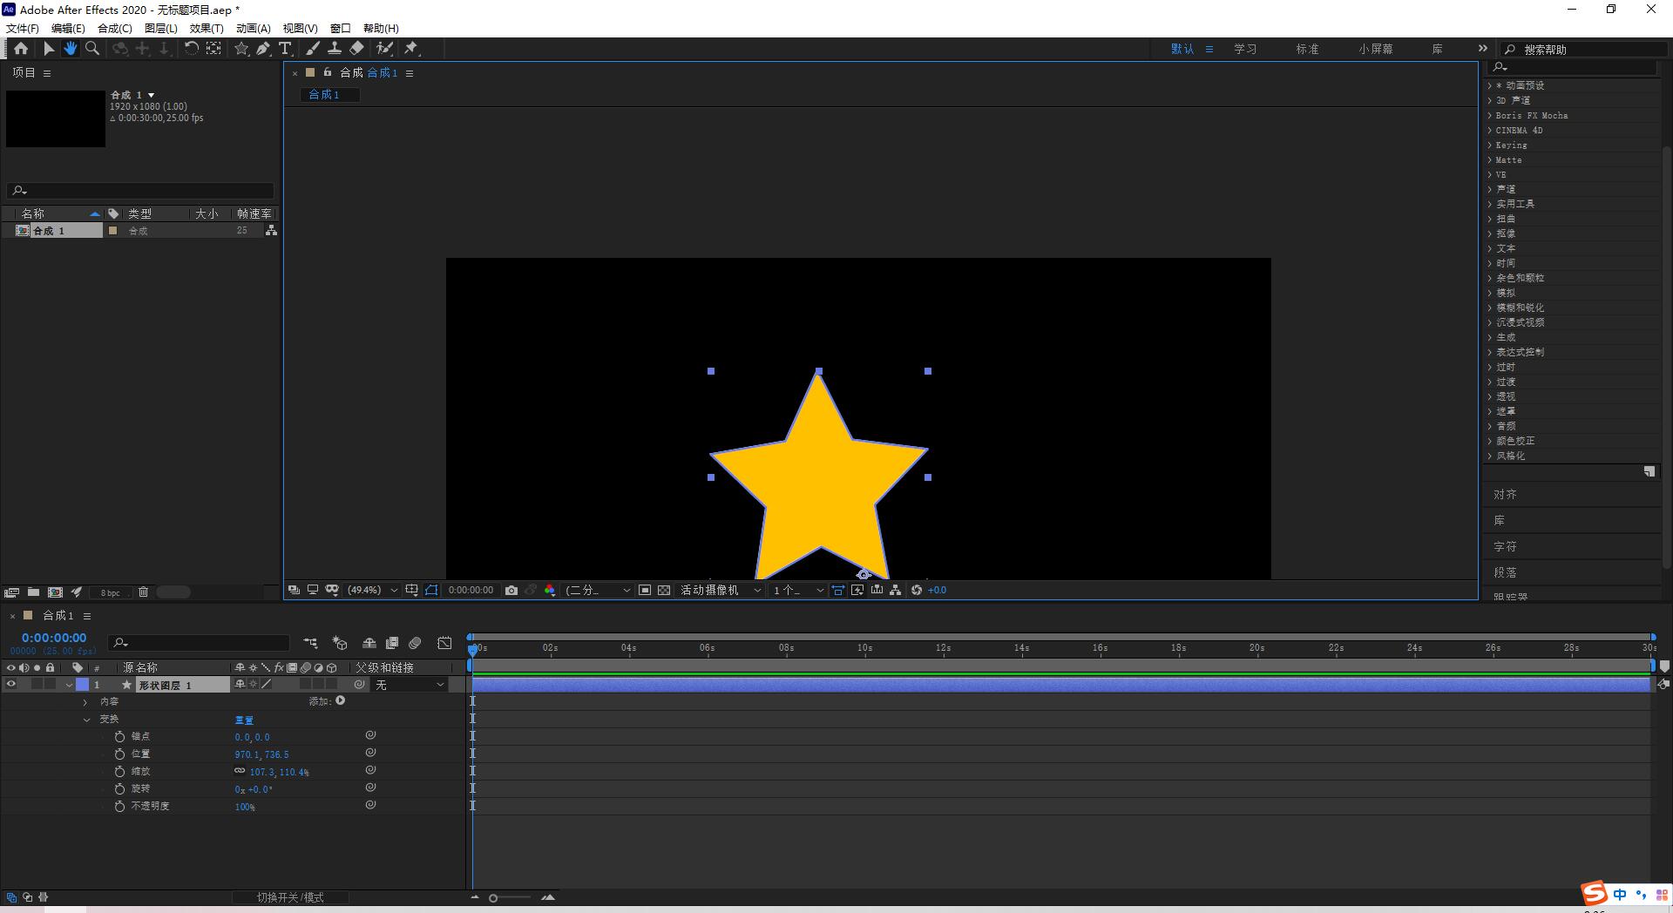The height and width of the screenshot is (913, 1673).
Task: Collapse 形状图层 1 layer properties
Action: (x=69, y=685)
